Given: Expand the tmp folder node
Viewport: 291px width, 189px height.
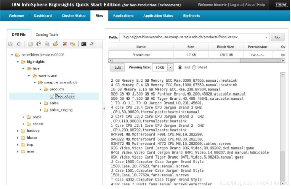Looking at the screenshot, I should click(x=18, y=145).
